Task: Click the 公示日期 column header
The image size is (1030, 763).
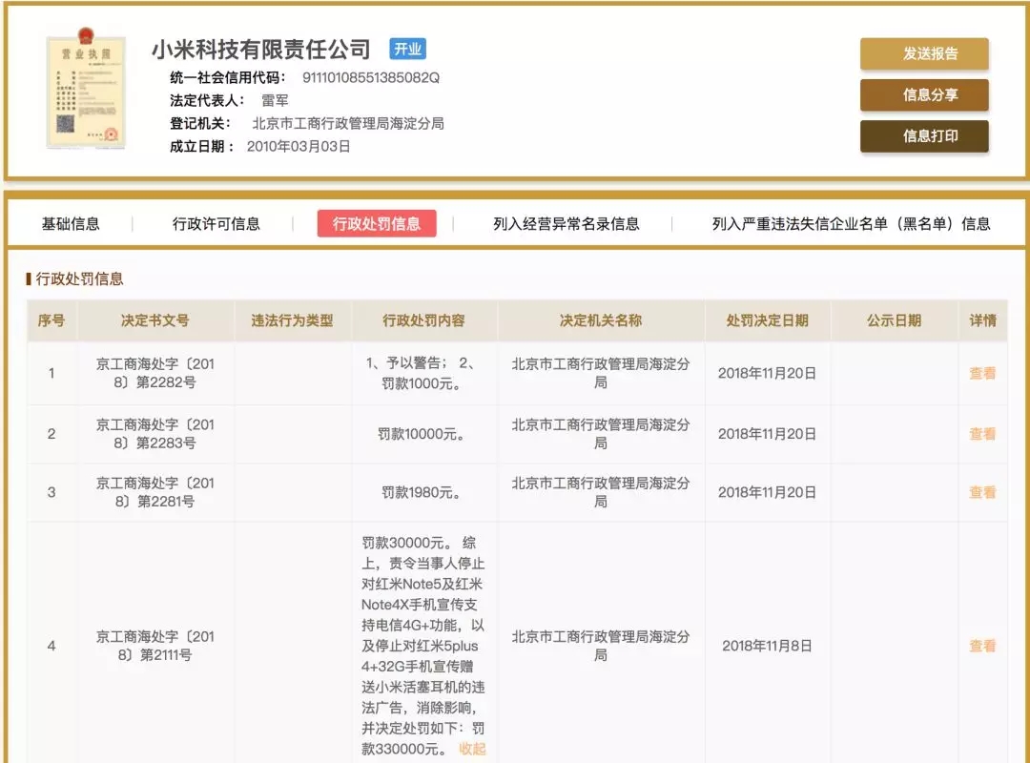Action: 894,320
